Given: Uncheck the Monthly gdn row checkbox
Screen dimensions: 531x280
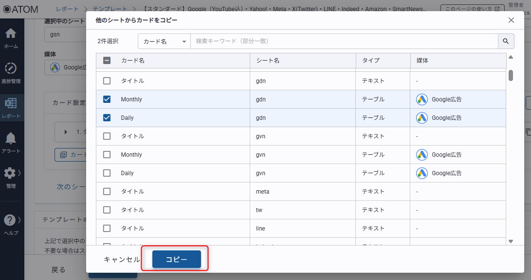Looking at the screenshot, I should tap(107, 99).
